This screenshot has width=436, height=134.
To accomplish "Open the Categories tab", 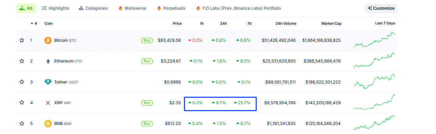I will point(93,8).
